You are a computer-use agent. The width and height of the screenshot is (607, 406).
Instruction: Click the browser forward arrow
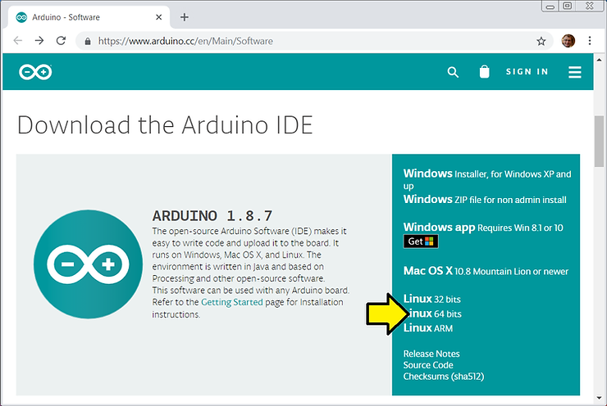(39, 40)
